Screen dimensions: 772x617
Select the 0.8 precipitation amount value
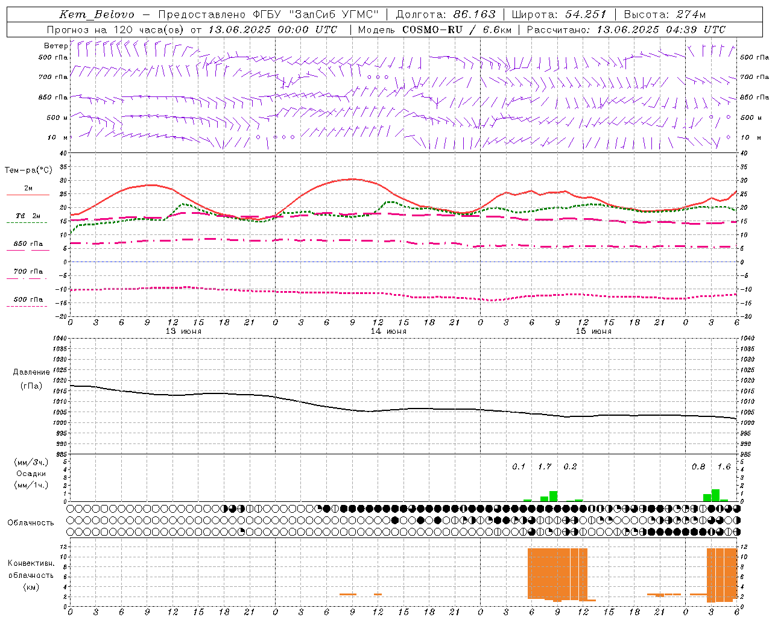point(698,466)
